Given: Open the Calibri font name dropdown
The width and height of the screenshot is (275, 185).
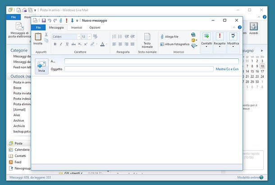Looking at the screenshot, I should pos(79,37).
